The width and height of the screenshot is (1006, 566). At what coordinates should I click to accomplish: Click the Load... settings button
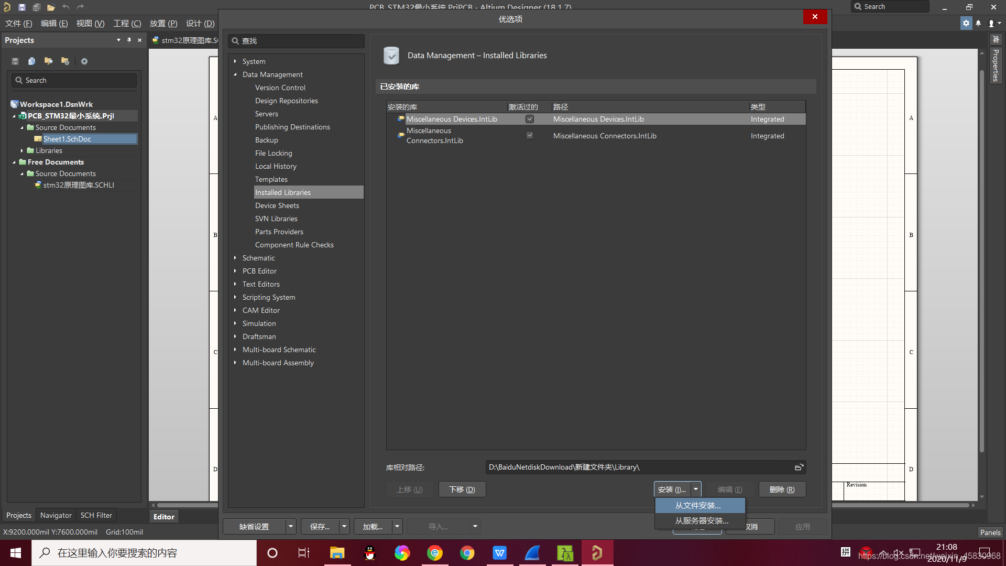[x=373, y=526]
